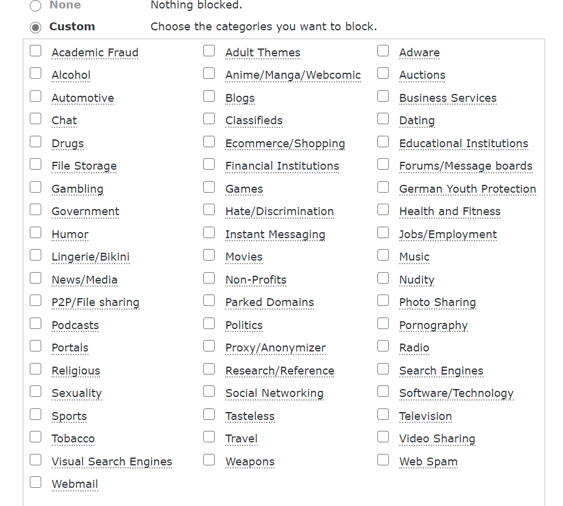The width and height of the screenshot is (563, 506).
Task: Tick the Webmail checkbox
Action: [36, 482]
